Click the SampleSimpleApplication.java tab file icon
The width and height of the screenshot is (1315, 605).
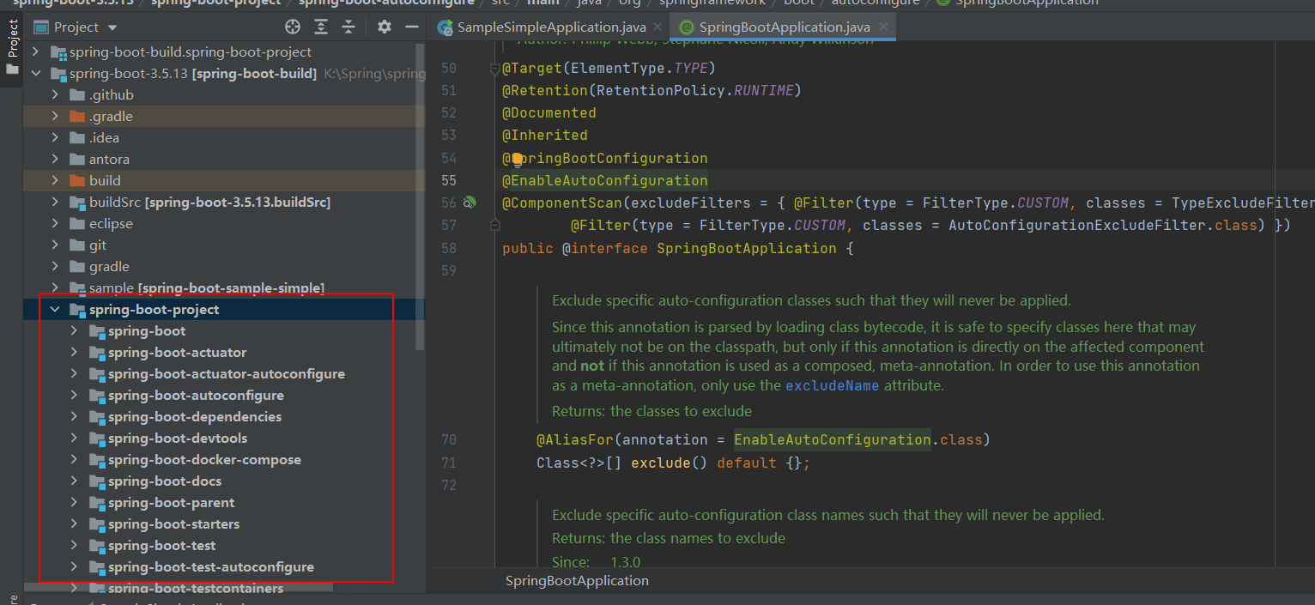[445, 27]
